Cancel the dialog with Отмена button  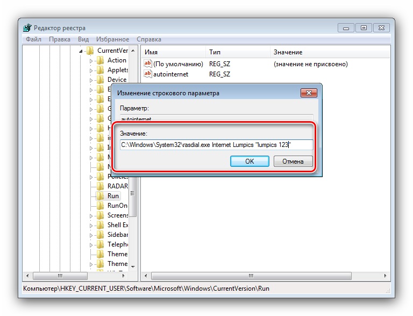pyautogui.click(x=293, y=161)
